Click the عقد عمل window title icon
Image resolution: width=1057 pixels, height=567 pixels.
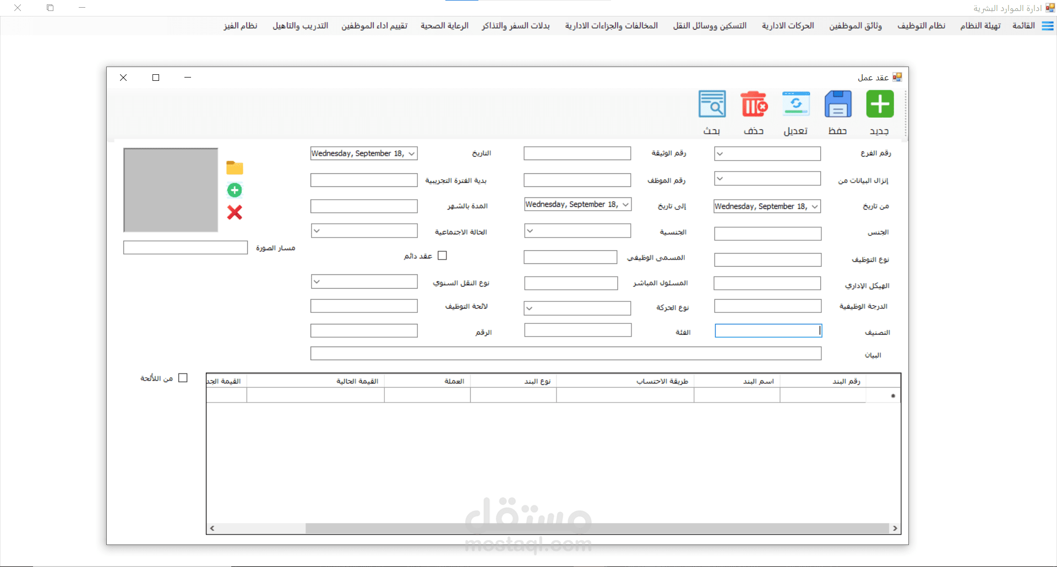897,77
